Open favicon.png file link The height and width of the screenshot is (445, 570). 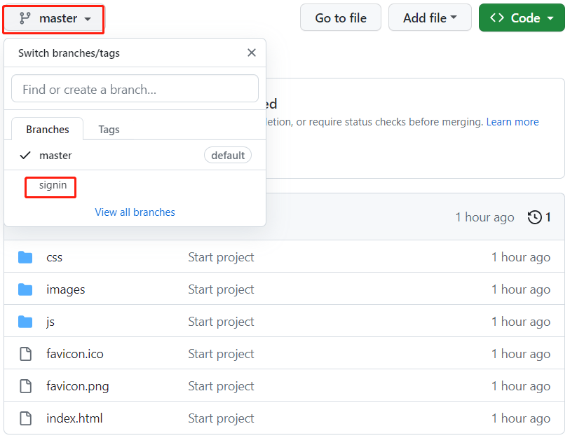click(x=77, y=386)
